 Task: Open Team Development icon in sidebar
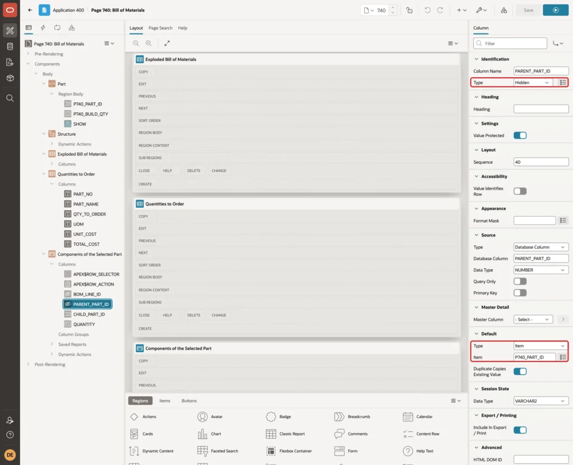[10, 62]
